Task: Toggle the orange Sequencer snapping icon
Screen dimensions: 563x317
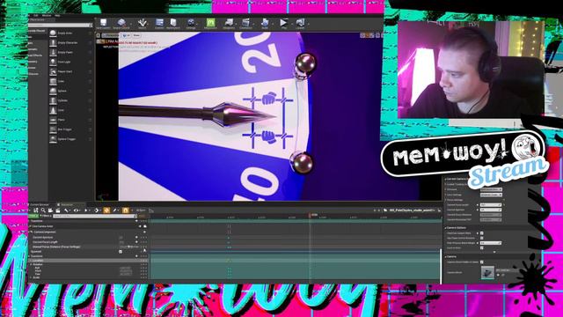Action: tap(125, 210)
